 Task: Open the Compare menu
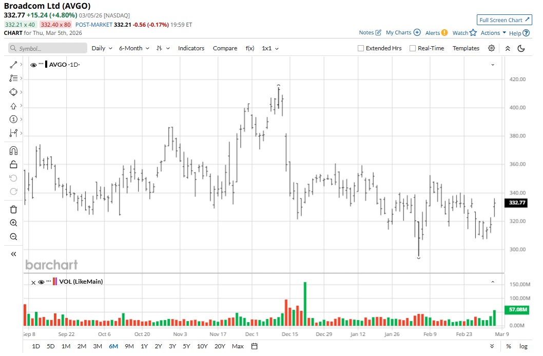(225, 48)
